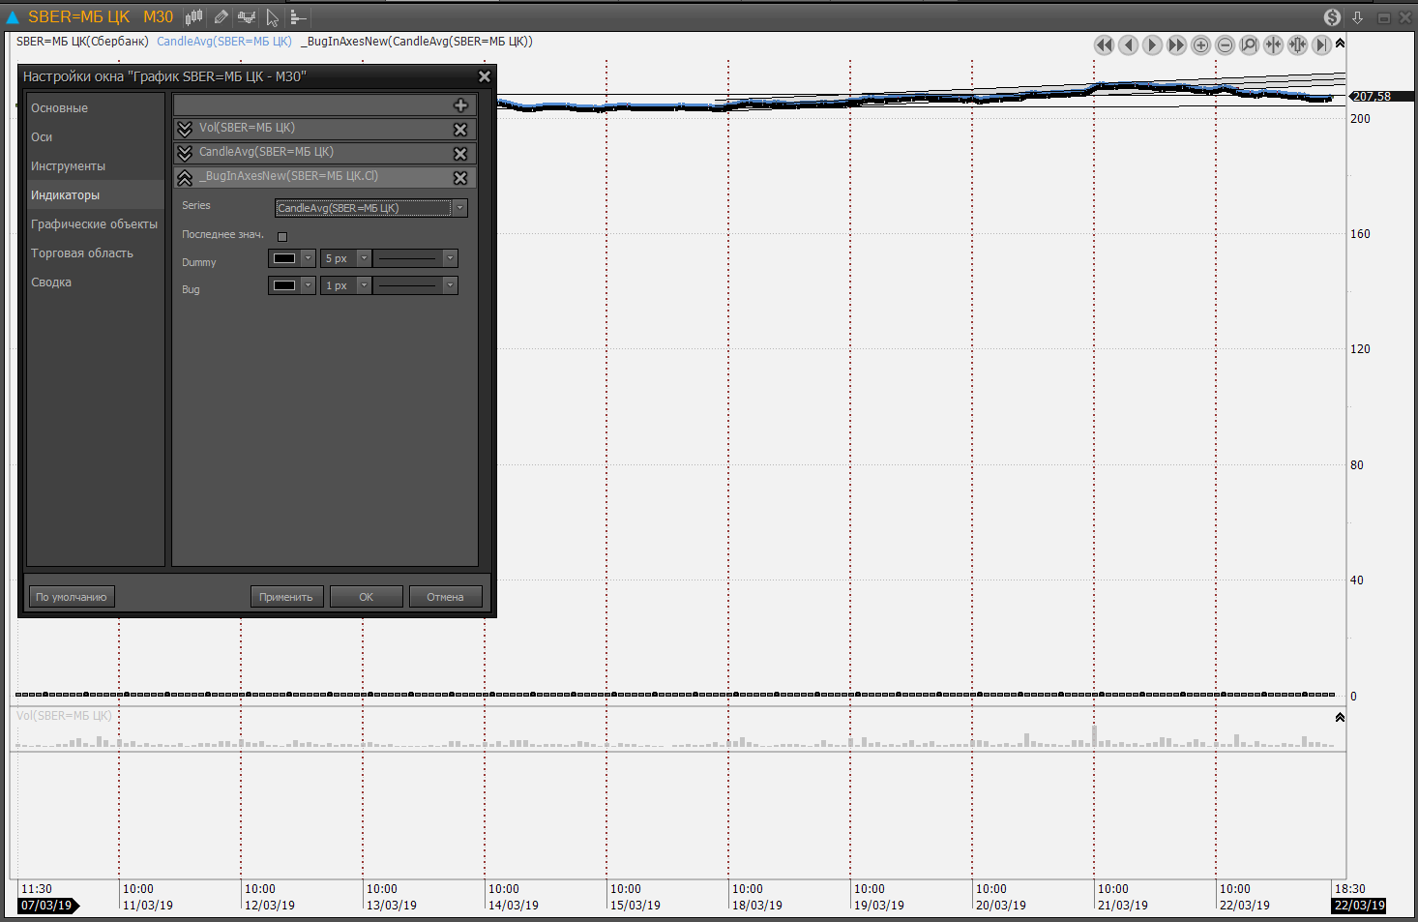1418x922 pixels.
Task: Open the Bug line style dropdown
Action: 450,285
